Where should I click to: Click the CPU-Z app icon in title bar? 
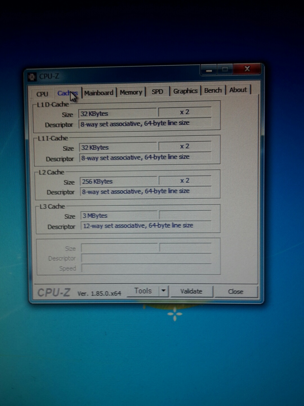(x=32, y=77)
